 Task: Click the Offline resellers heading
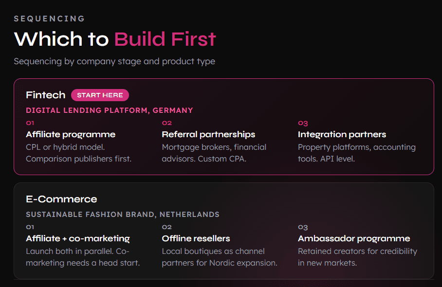click(x=196, y=238)
